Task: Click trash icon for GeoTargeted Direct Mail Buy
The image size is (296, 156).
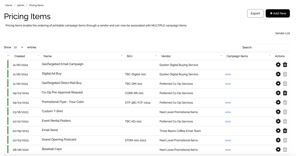Action: [x=285, y=83]
